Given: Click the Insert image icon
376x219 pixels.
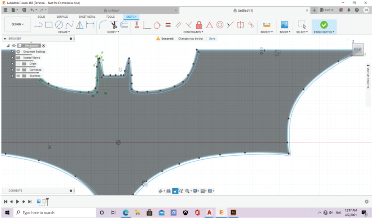Looking at the screenshot, I should pyautogui.click(x=285, y=25).
